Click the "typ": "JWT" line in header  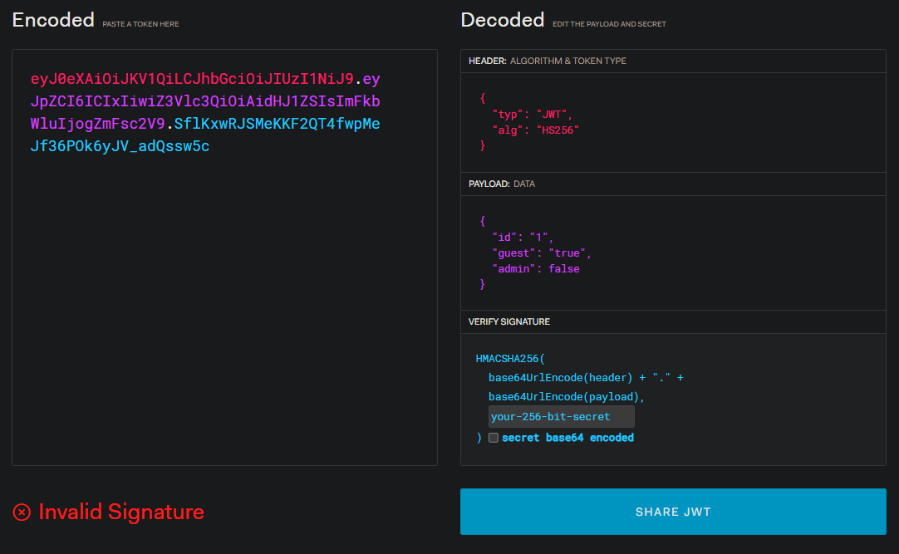pos(532,115)
